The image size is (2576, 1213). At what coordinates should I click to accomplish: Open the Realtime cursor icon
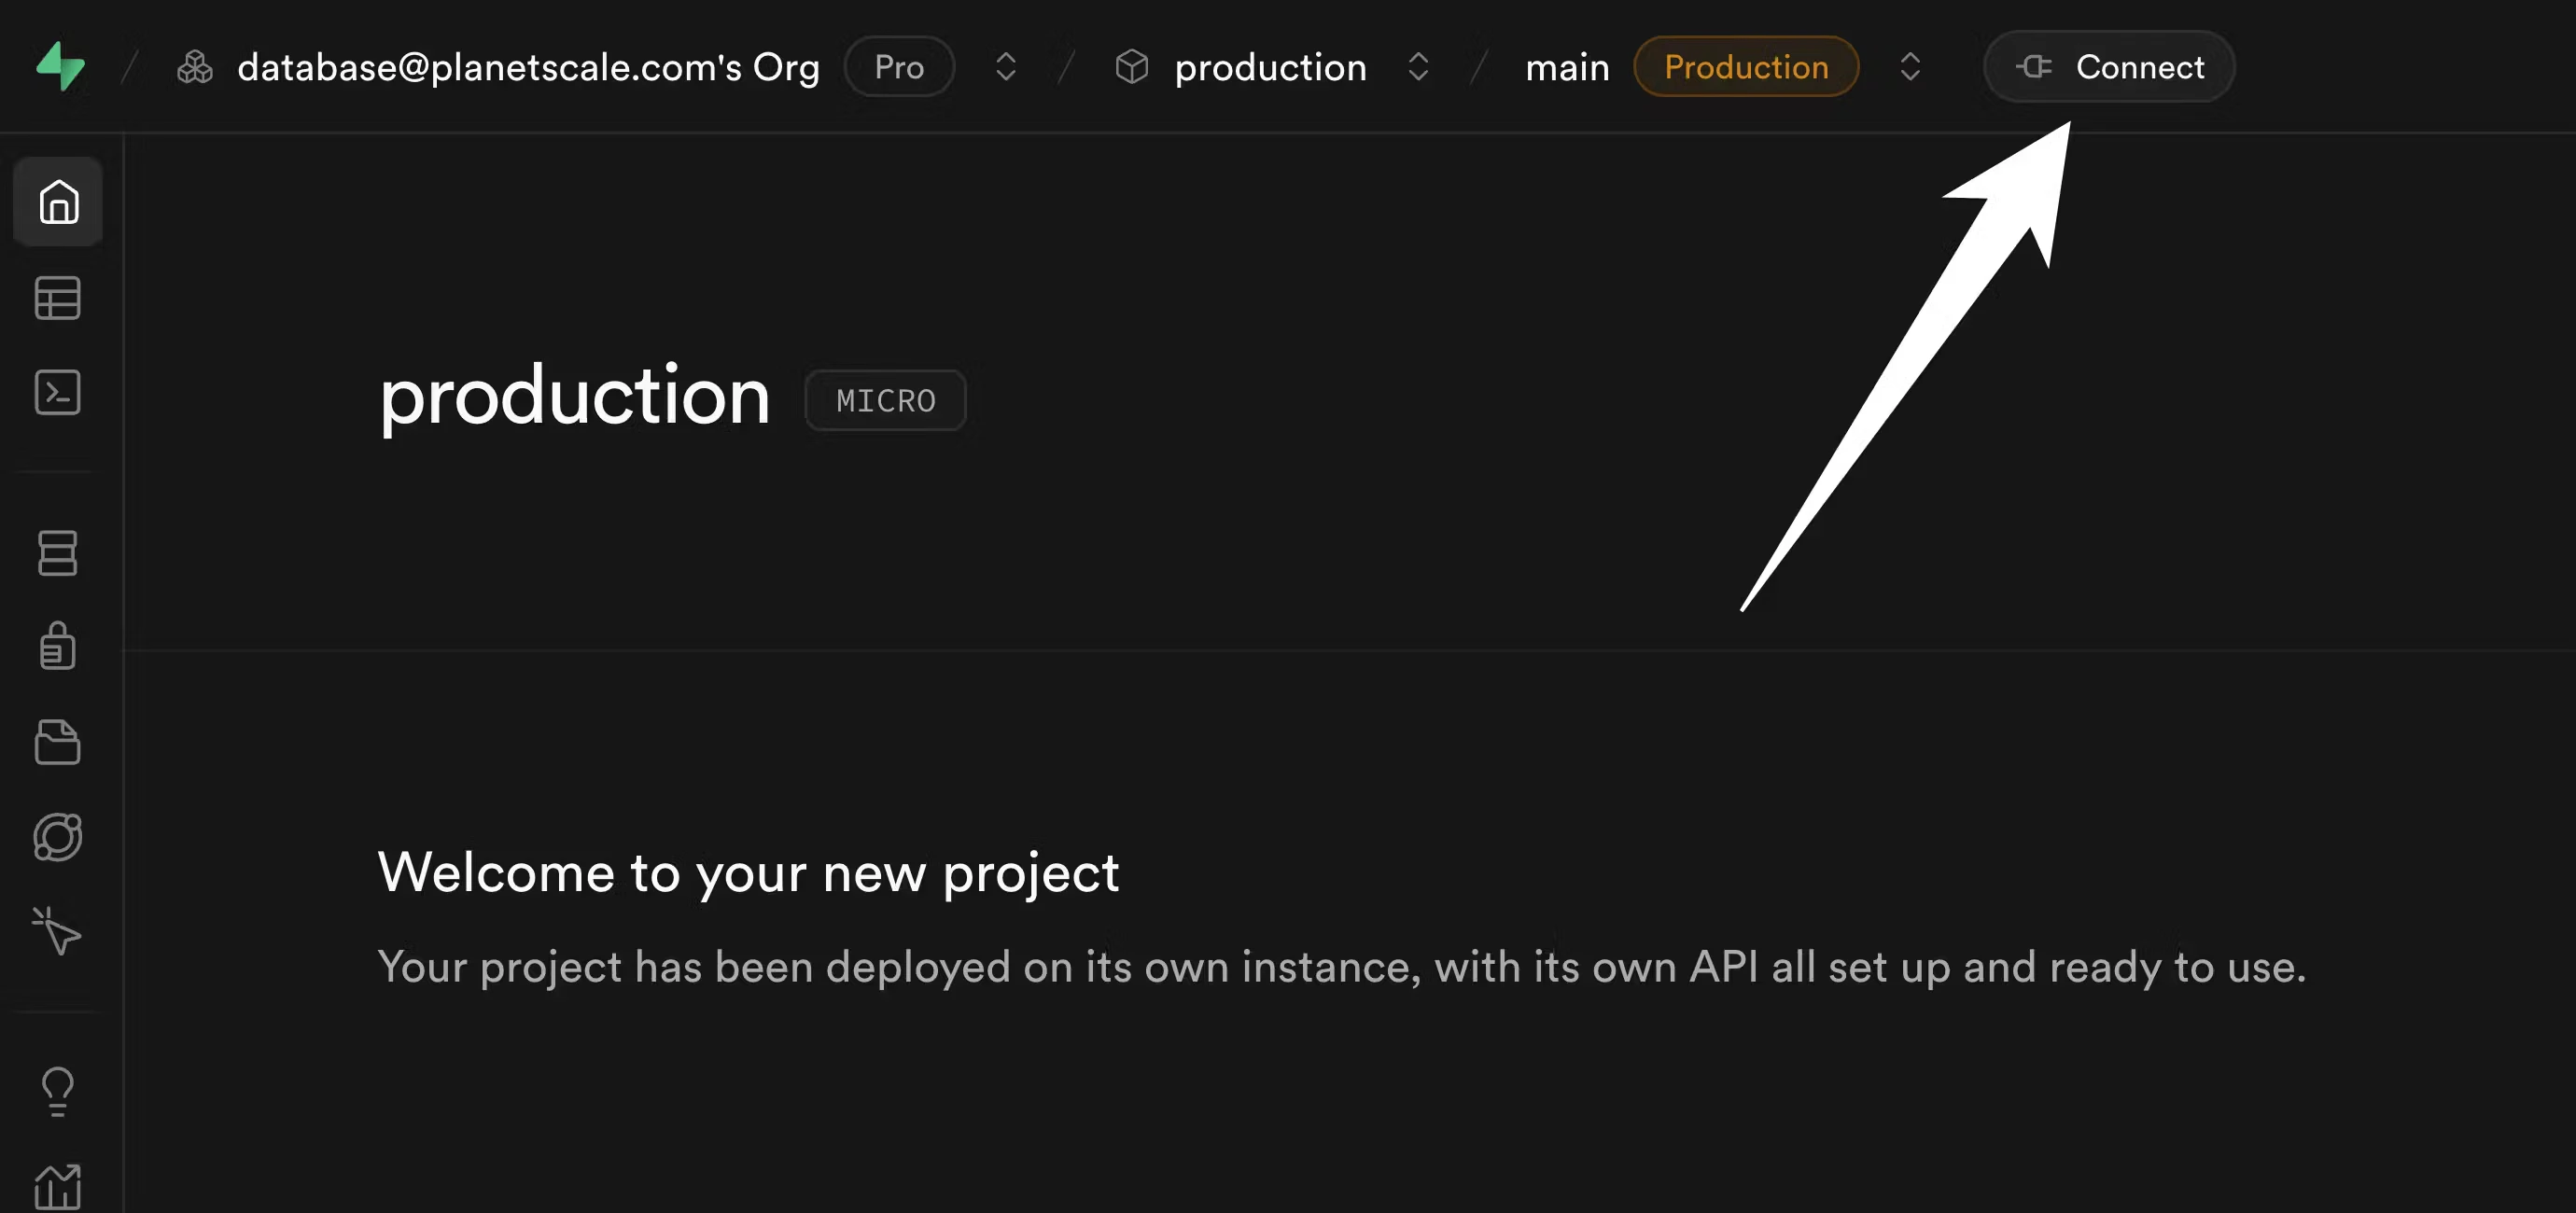coord(58,931)
